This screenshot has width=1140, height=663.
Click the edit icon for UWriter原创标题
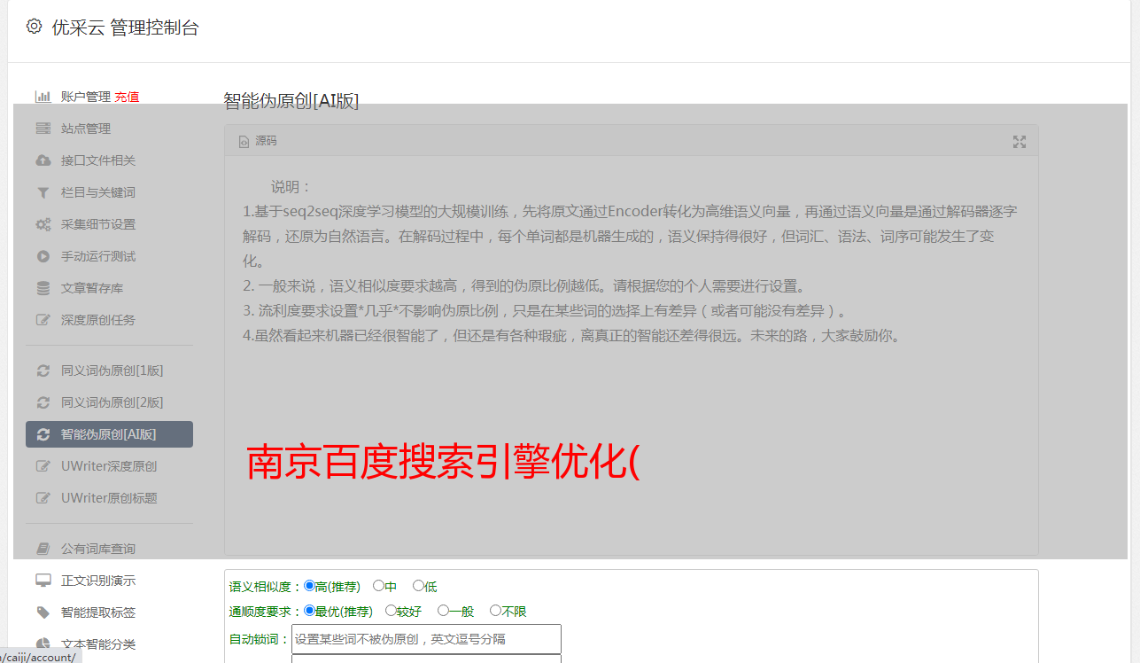click(x=43, y=498)
